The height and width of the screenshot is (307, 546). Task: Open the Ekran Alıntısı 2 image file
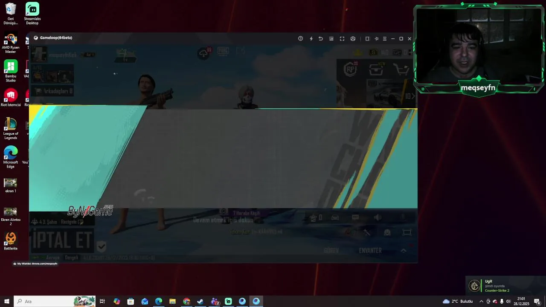[11, 216]
